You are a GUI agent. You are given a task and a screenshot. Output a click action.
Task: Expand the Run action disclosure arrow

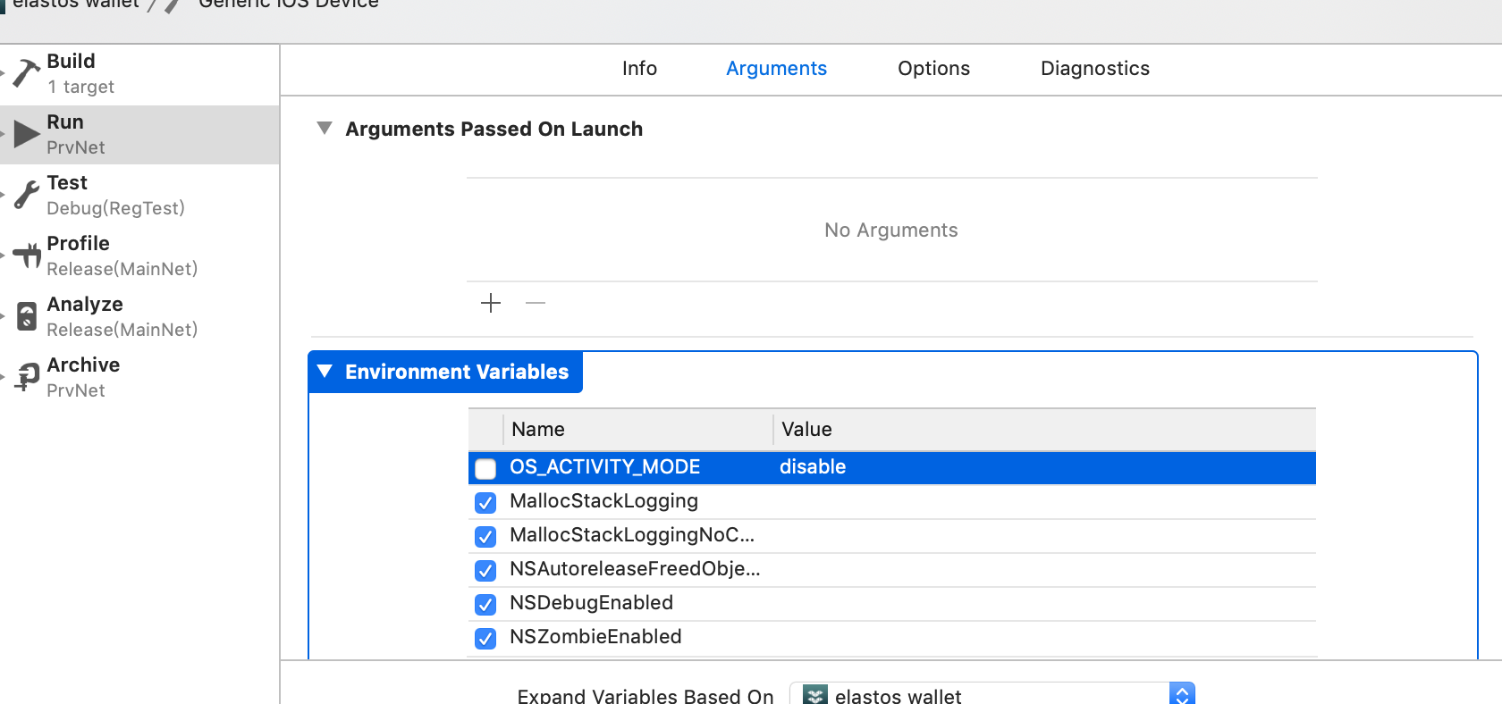tap(3, 136)
